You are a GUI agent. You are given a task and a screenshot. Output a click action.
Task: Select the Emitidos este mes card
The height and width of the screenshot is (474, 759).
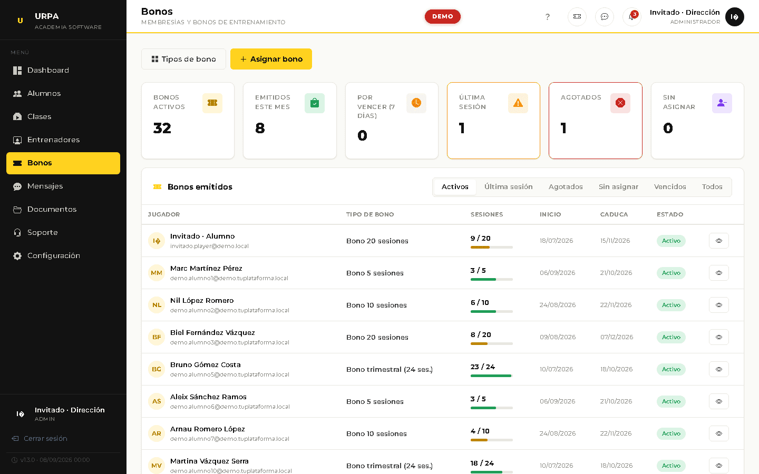290,121
